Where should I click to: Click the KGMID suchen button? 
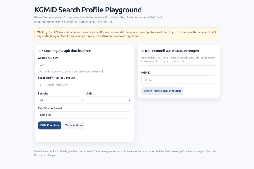tap(50, 125)
